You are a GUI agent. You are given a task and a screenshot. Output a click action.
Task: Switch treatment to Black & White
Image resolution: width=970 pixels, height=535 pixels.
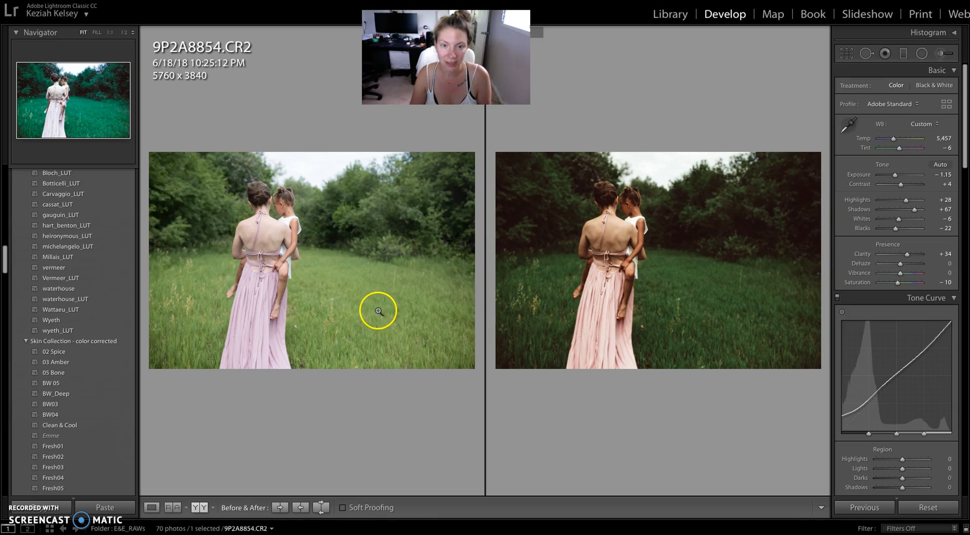click(934, 85)
